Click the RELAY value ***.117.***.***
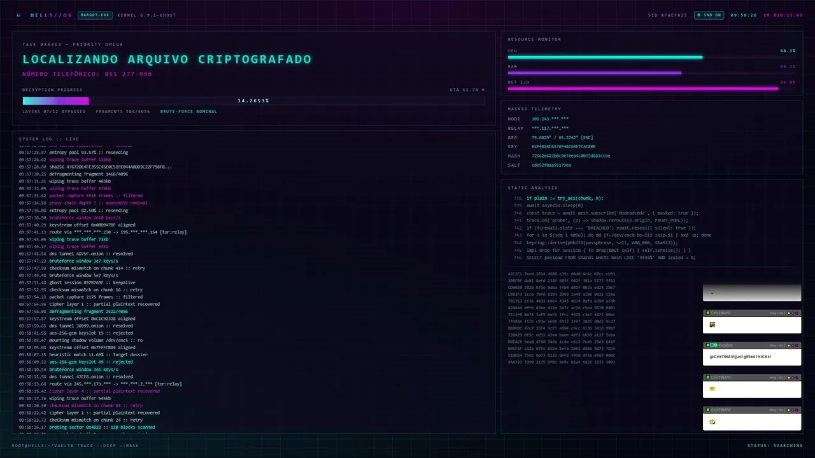815x458 pixels. tap(550, 128)
